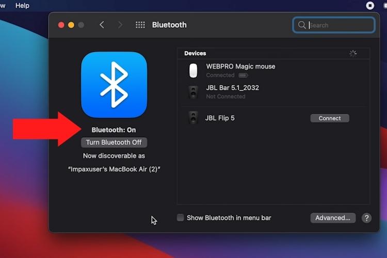
Task: Click the 'Connected' status under Magic mouse
Action: 220,75
